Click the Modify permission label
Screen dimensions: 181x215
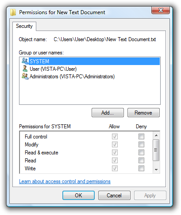pyautogui.click(x=31, y=145)
